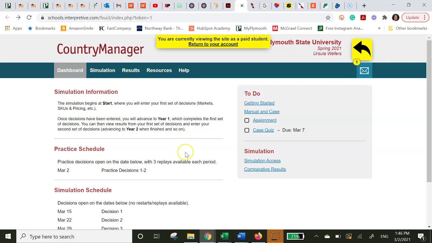Open the OneDrive cloud tray icon
Viewport: 432px width, 243px height.
pyautogui.click(x=327, y=236)
